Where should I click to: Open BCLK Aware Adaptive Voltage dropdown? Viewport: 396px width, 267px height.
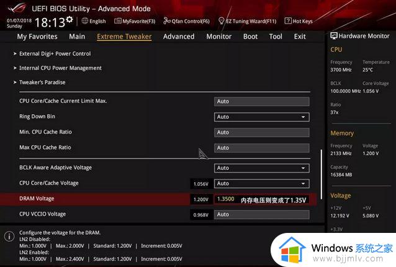[x=261, y=168]
